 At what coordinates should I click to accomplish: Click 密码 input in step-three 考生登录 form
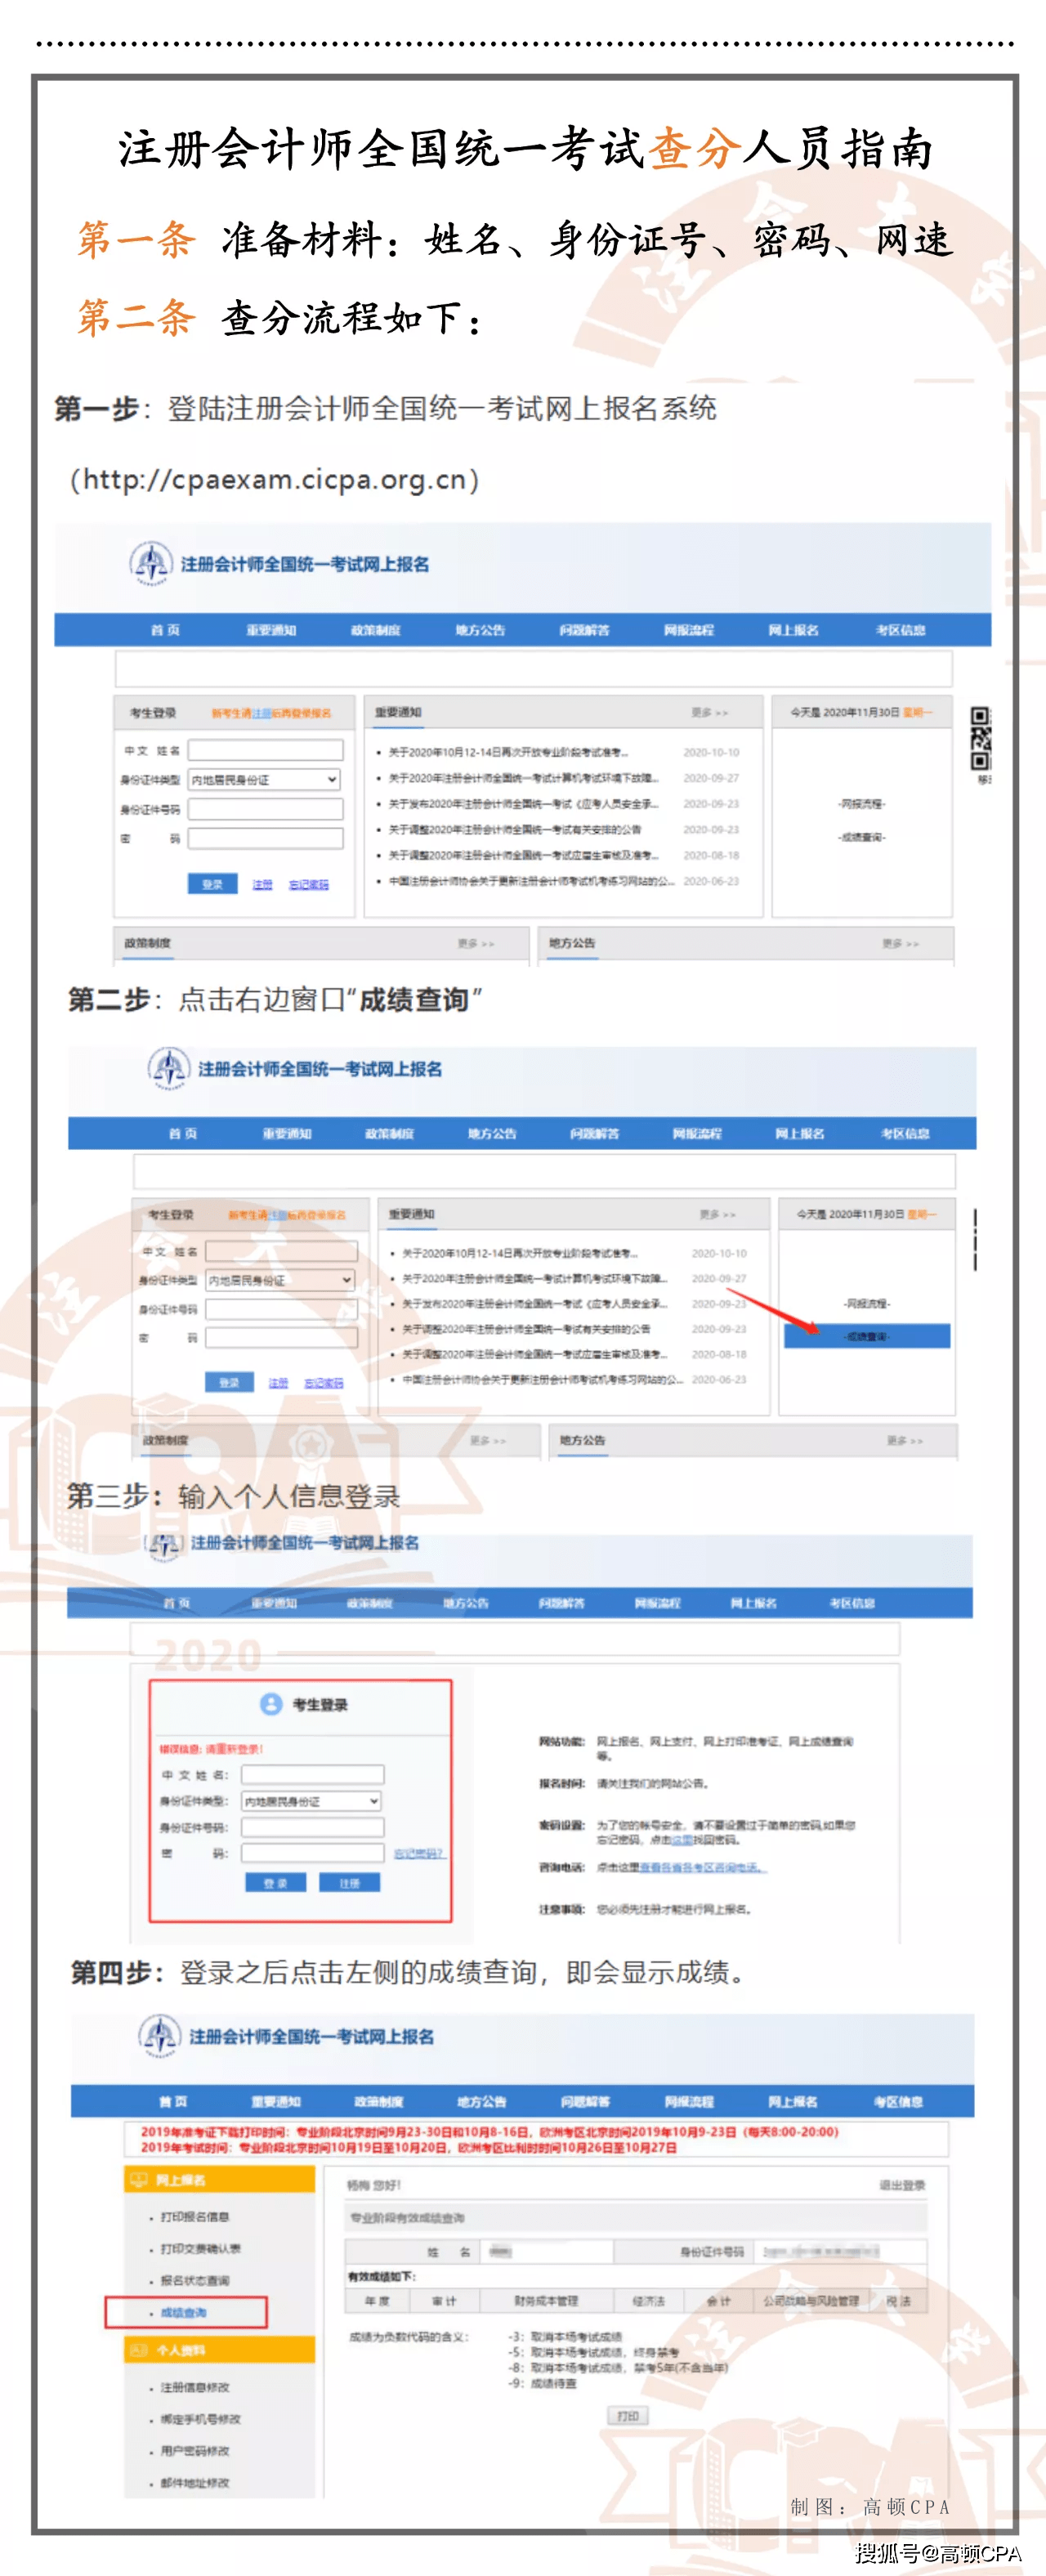tap(312, 1852)
